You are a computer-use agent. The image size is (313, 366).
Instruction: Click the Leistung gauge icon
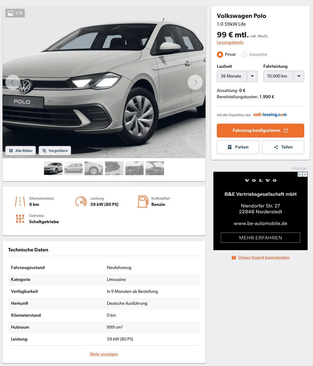tap(81, 202)
